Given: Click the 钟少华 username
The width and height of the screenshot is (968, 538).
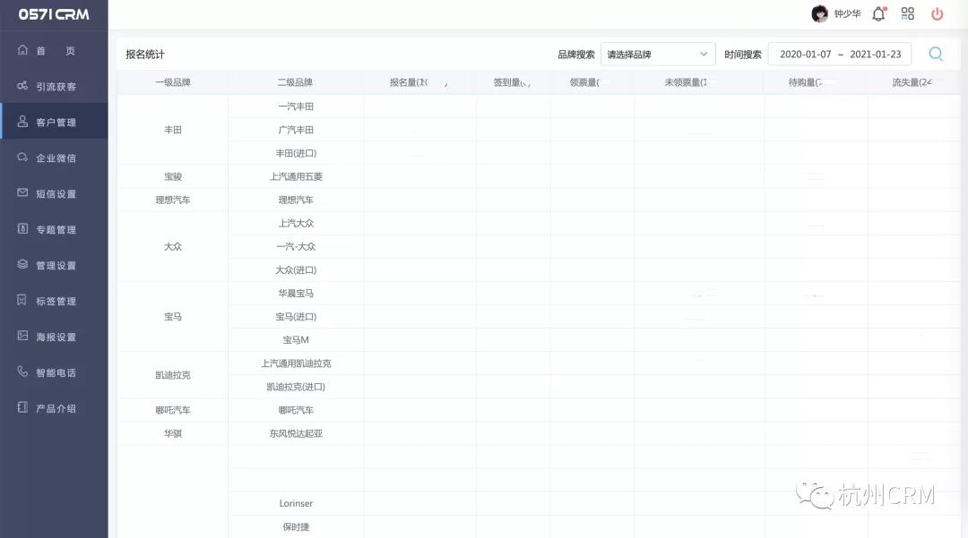Looking at the screenshot, I should point(847,13).
